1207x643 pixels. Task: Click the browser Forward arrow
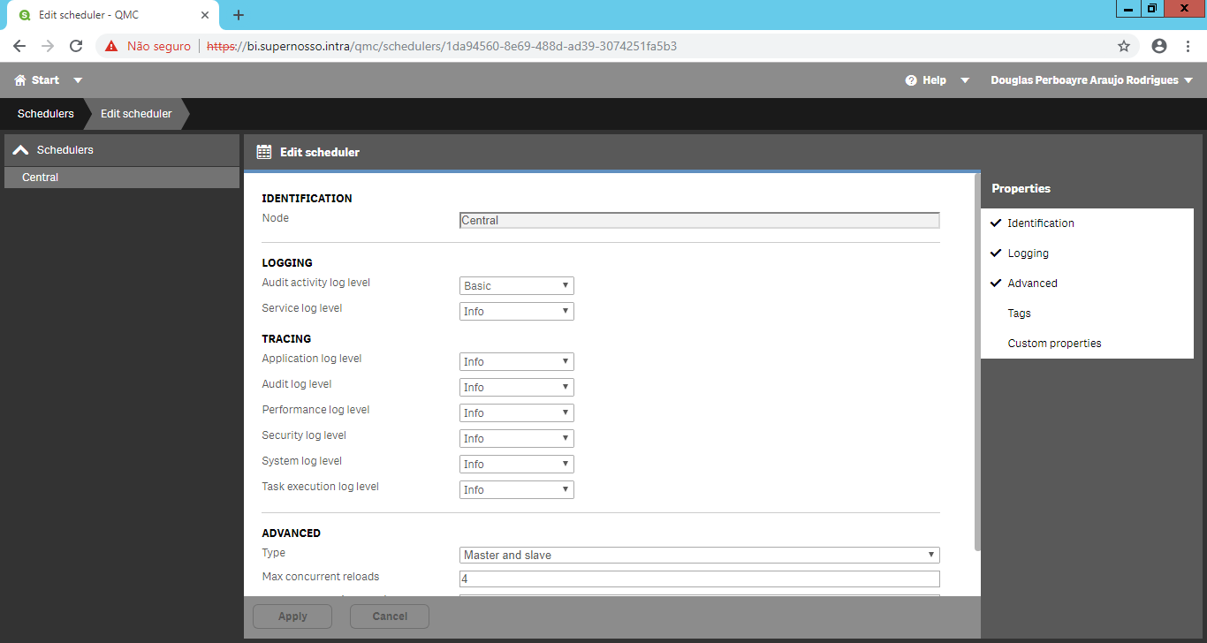[48, 46]
